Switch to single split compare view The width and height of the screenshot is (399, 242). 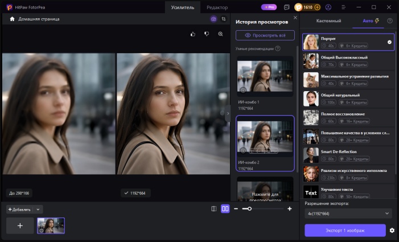[214, 208]
